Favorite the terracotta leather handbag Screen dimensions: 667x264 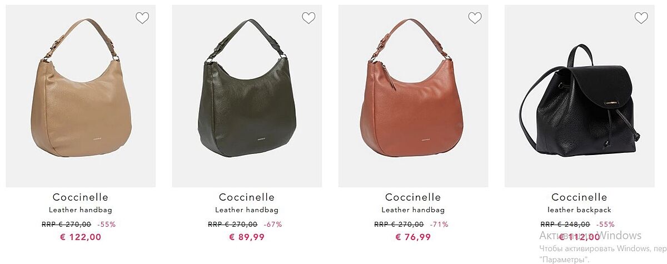[475, 18]
